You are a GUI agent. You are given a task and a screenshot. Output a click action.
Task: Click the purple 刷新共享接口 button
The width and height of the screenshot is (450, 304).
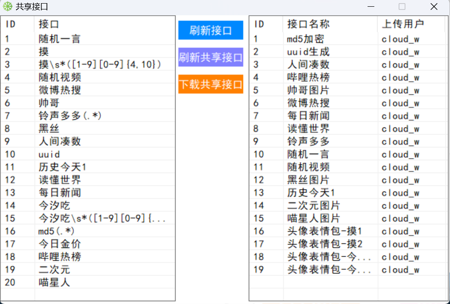[210, 58]
